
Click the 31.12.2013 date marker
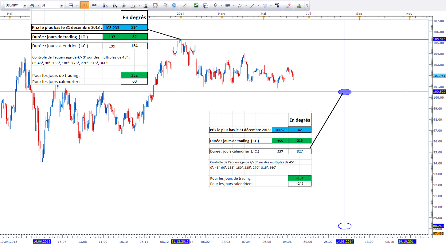coord(180,242)
